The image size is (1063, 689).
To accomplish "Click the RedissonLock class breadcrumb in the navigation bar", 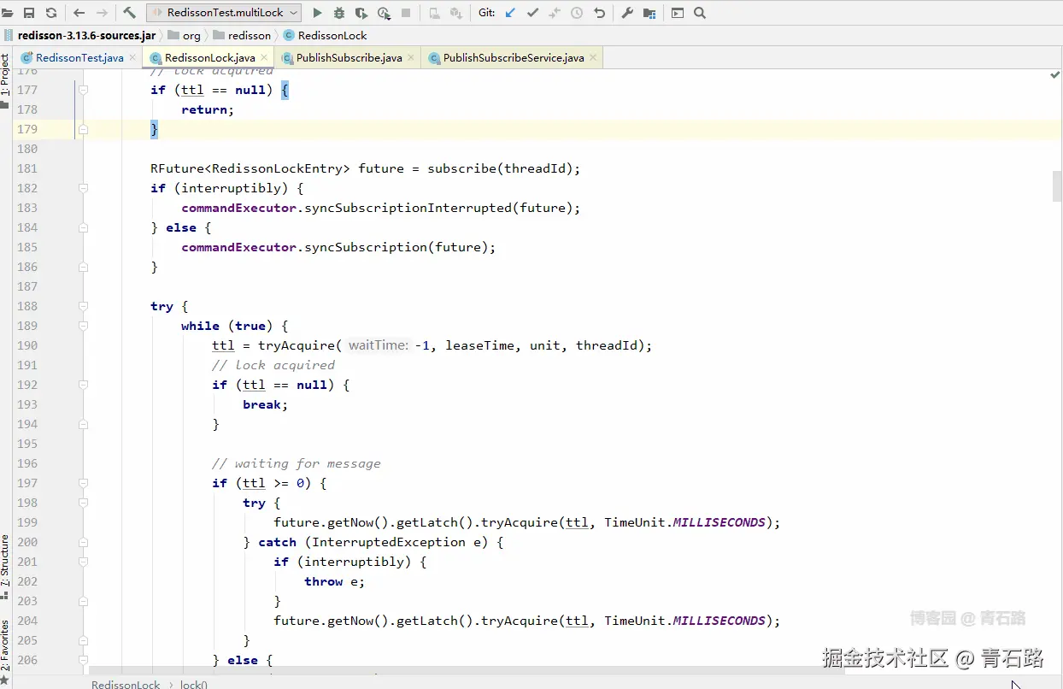I will (x=325, y=35).
